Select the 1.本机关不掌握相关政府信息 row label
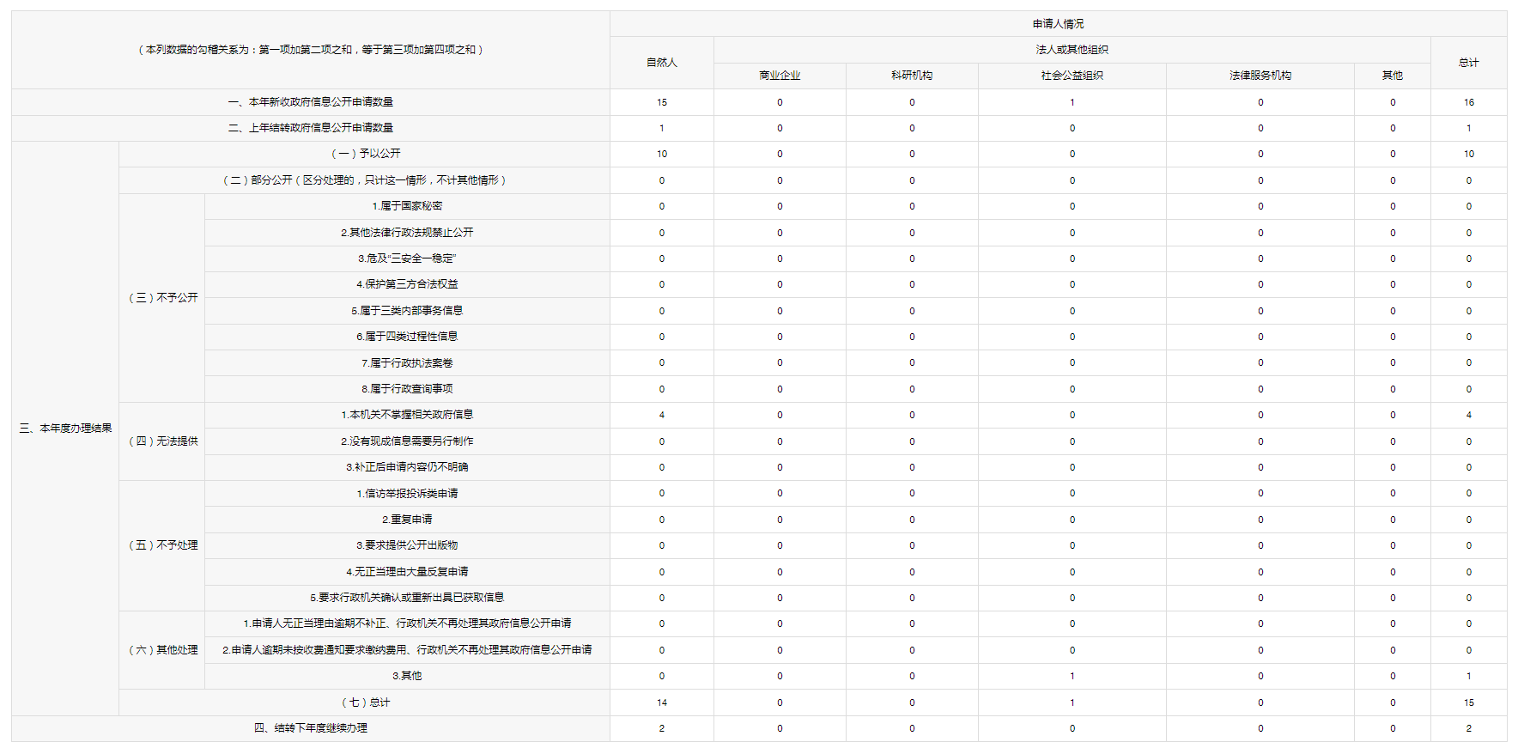The image size is (1518, 748). (407, 415)
